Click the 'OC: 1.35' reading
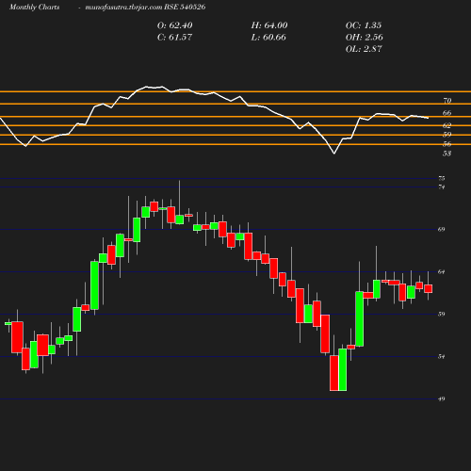The width and height of the screenshot is (471, 471). [364, 25]
